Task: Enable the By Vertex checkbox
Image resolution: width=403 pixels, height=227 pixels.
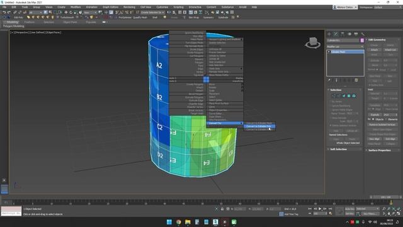Action: coord(330,102)
